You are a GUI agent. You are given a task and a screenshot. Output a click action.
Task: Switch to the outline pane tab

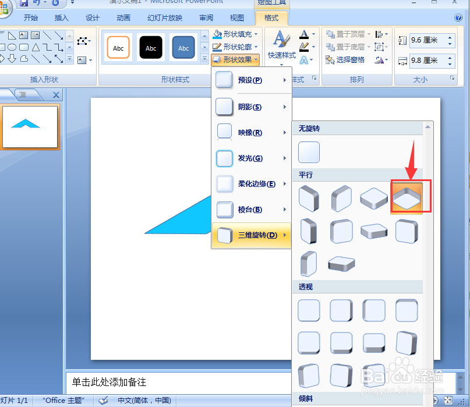coord(23,95)
